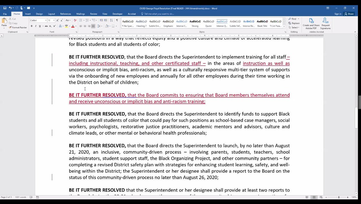
Task: Switch to the Mailings ribbon tab
Action: (80, 14)
